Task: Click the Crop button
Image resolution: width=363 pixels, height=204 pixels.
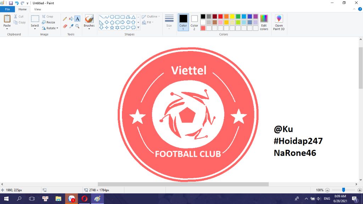Action: [48, 17]
